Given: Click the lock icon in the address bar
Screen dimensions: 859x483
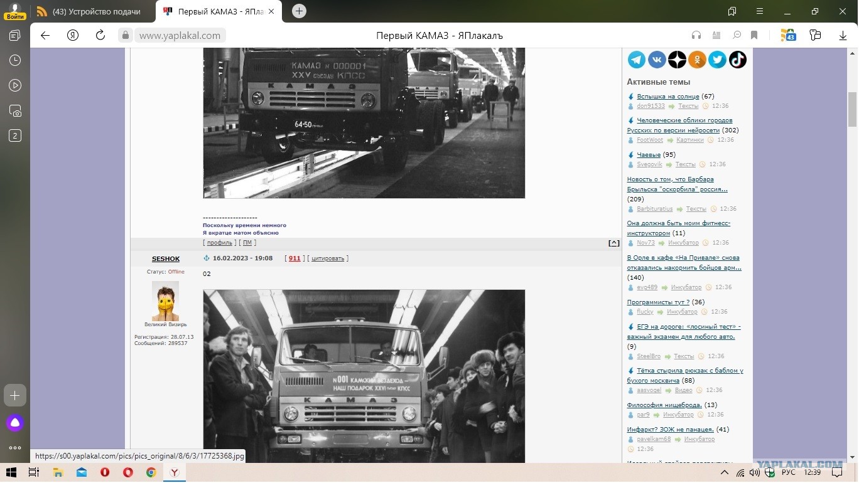Looking at the screenshot, I should click(x=126, y=36).
